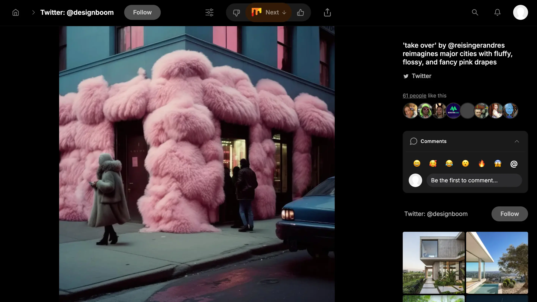Click the comment input field

pos(474,180)
